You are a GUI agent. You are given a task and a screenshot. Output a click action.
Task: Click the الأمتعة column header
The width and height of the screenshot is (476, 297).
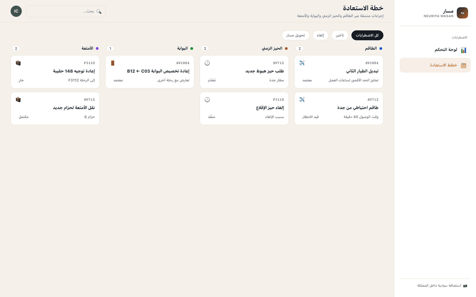click(87, 48)
